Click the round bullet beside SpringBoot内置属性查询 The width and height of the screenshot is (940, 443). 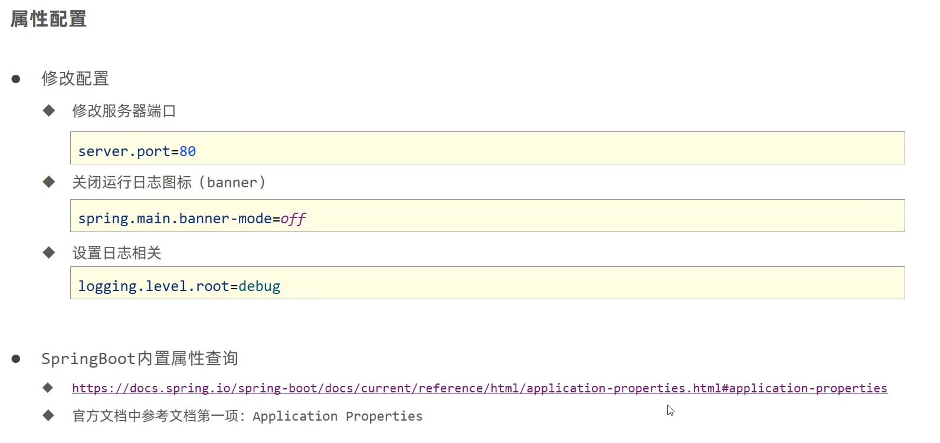(16, 359)
